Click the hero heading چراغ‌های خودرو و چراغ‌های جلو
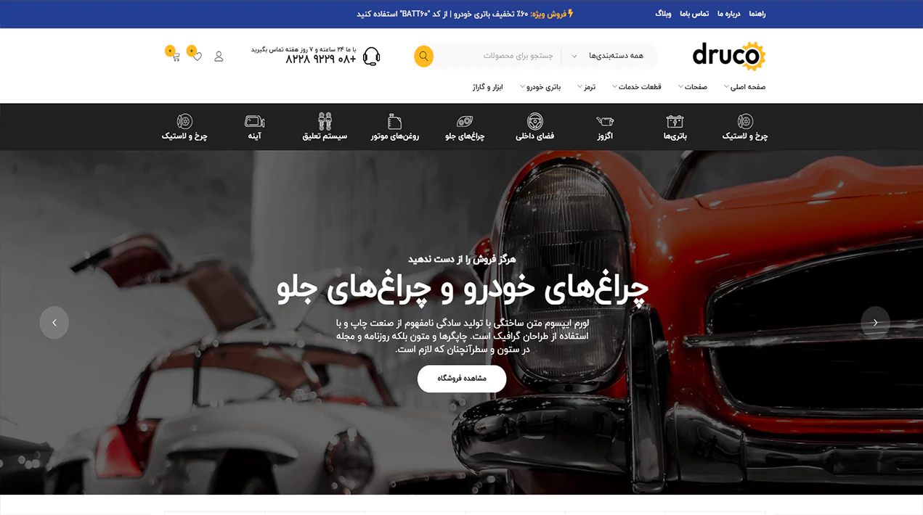The image size is (923, 515). coord(462,289)
